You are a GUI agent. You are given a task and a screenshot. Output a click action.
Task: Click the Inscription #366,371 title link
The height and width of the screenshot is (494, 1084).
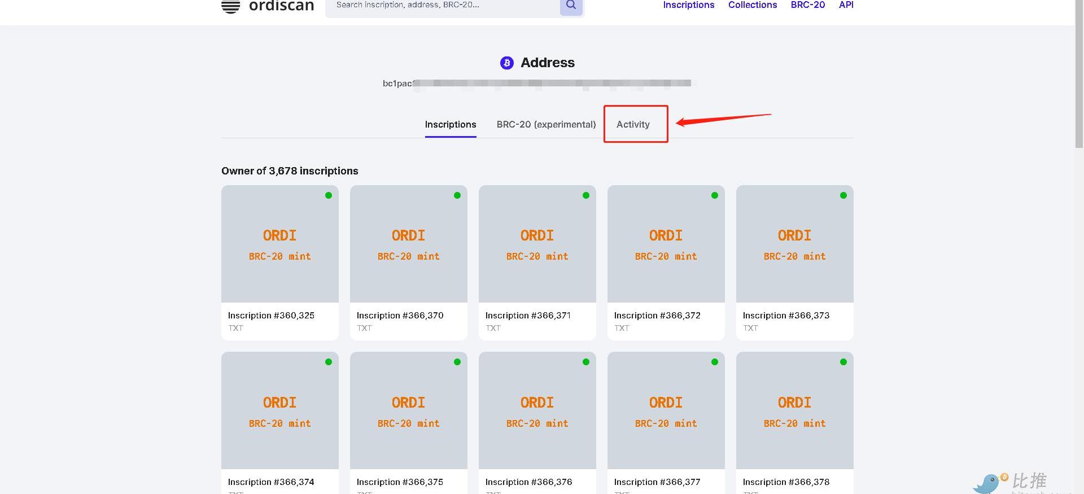coord(528,316)
